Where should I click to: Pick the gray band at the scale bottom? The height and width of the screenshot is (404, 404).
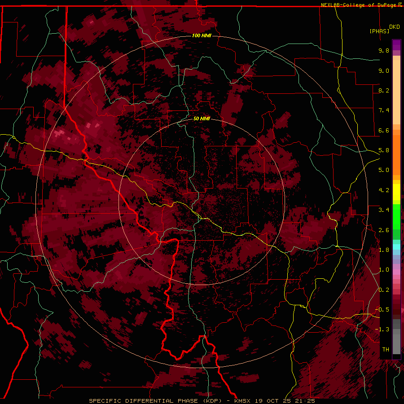(x=396, y=338)
